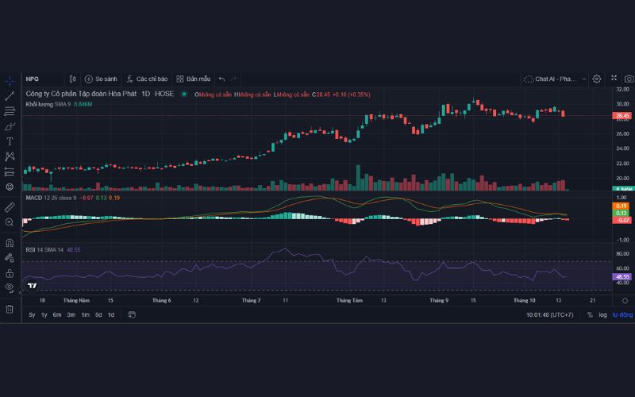This screenshot has width=635, height=397.
Task: Open the candlestick chart type selector
Action: [x=72, y=79]
